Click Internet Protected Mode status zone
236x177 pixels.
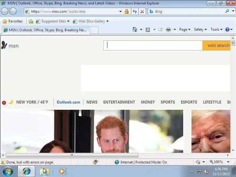141,162
